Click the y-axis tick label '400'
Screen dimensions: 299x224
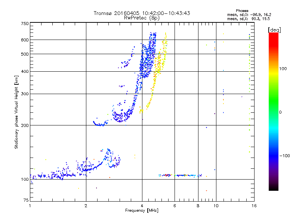[x=25, y=72]
